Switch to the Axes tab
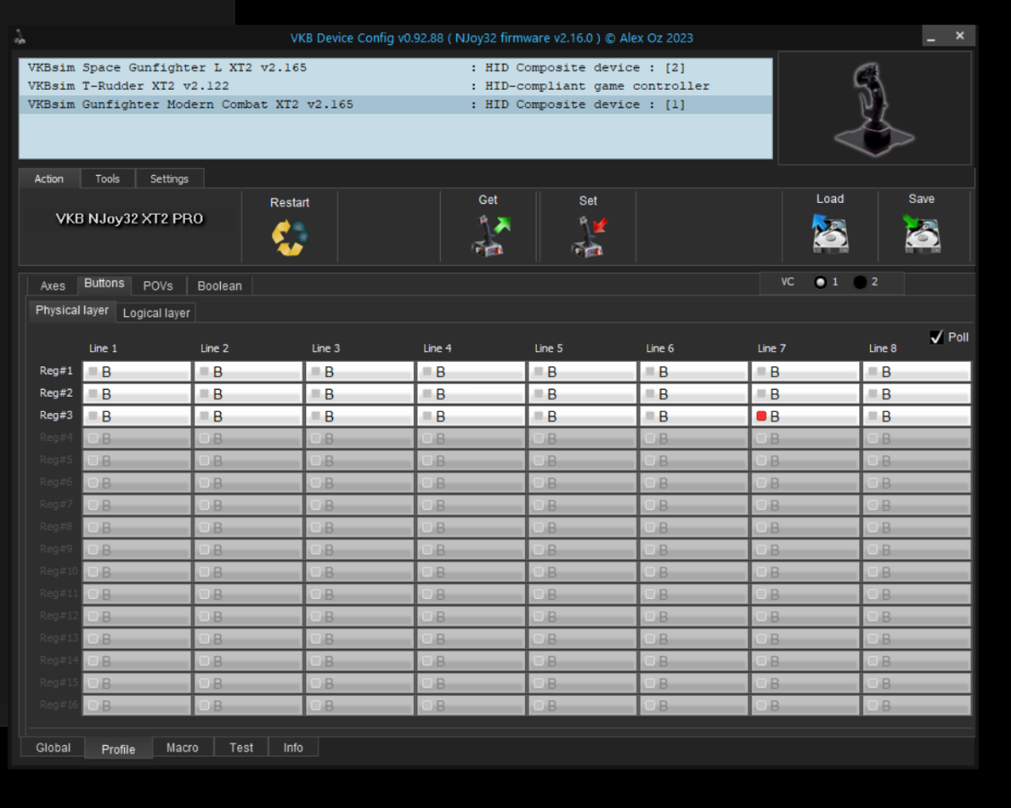The height and width of the screenshot is (808, 1011). click(53, 285)
